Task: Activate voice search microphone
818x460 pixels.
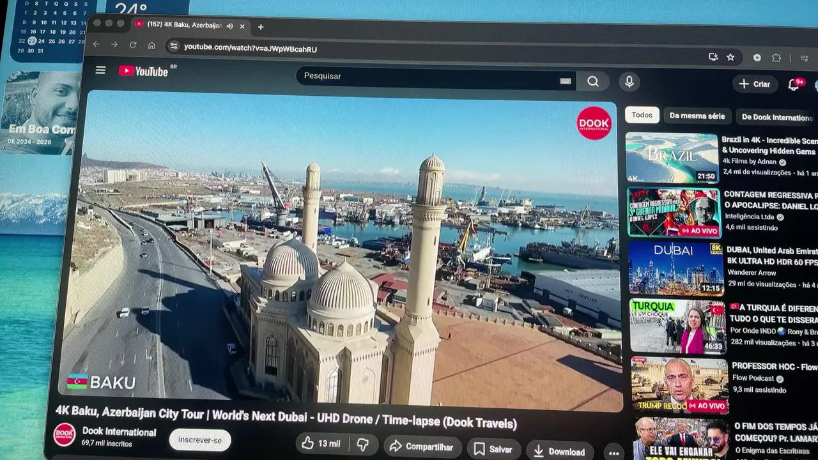Action: (629, 82)
